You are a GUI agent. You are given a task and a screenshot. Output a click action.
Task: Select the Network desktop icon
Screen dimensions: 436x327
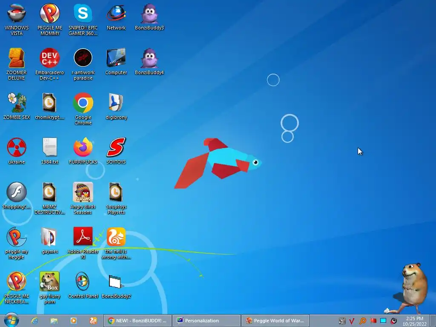click(x=116, y=17)
